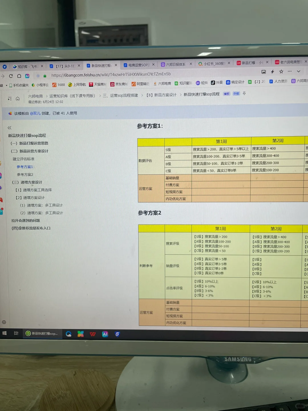The height and width of the screenshot is (411, 308).
Task: Open the chevron dropdown beside the profile icon
Action: [x=298, y=71]
